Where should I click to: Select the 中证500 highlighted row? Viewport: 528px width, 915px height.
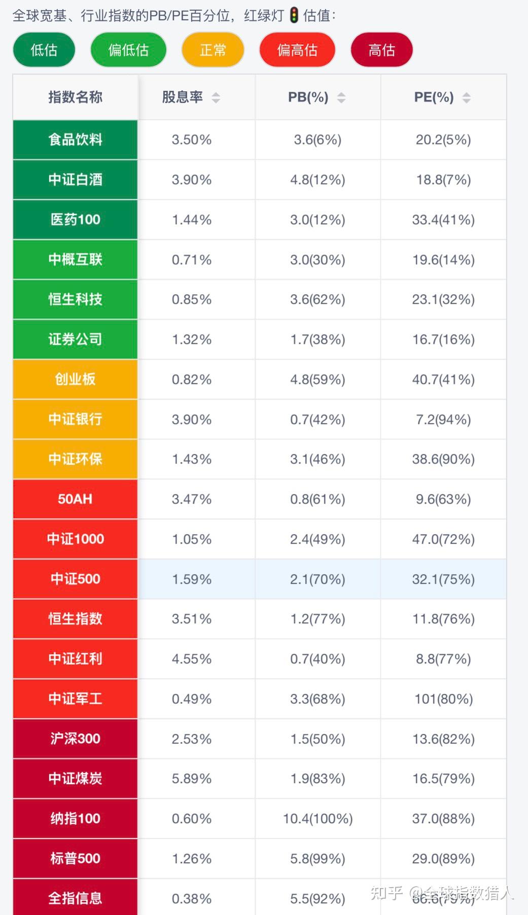(75, 578)
